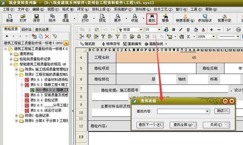Open the 评定(A) menu

pos(83,9)
